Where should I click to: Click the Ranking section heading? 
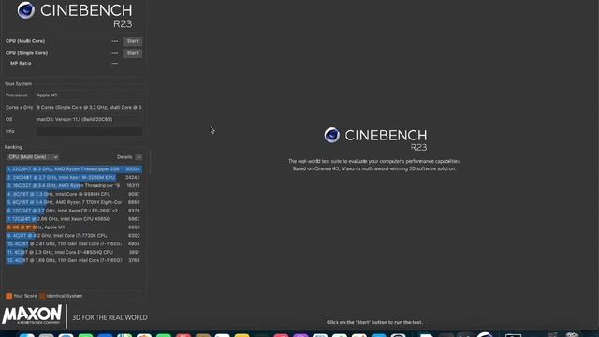pyautogui.click(x=13, y=147)
